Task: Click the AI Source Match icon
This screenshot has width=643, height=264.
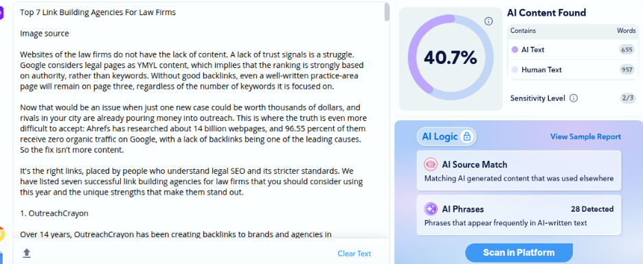Action: [431, 164]
